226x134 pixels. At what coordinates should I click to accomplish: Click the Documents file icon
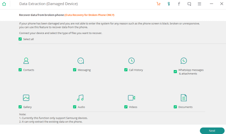[x=184, y=98]
